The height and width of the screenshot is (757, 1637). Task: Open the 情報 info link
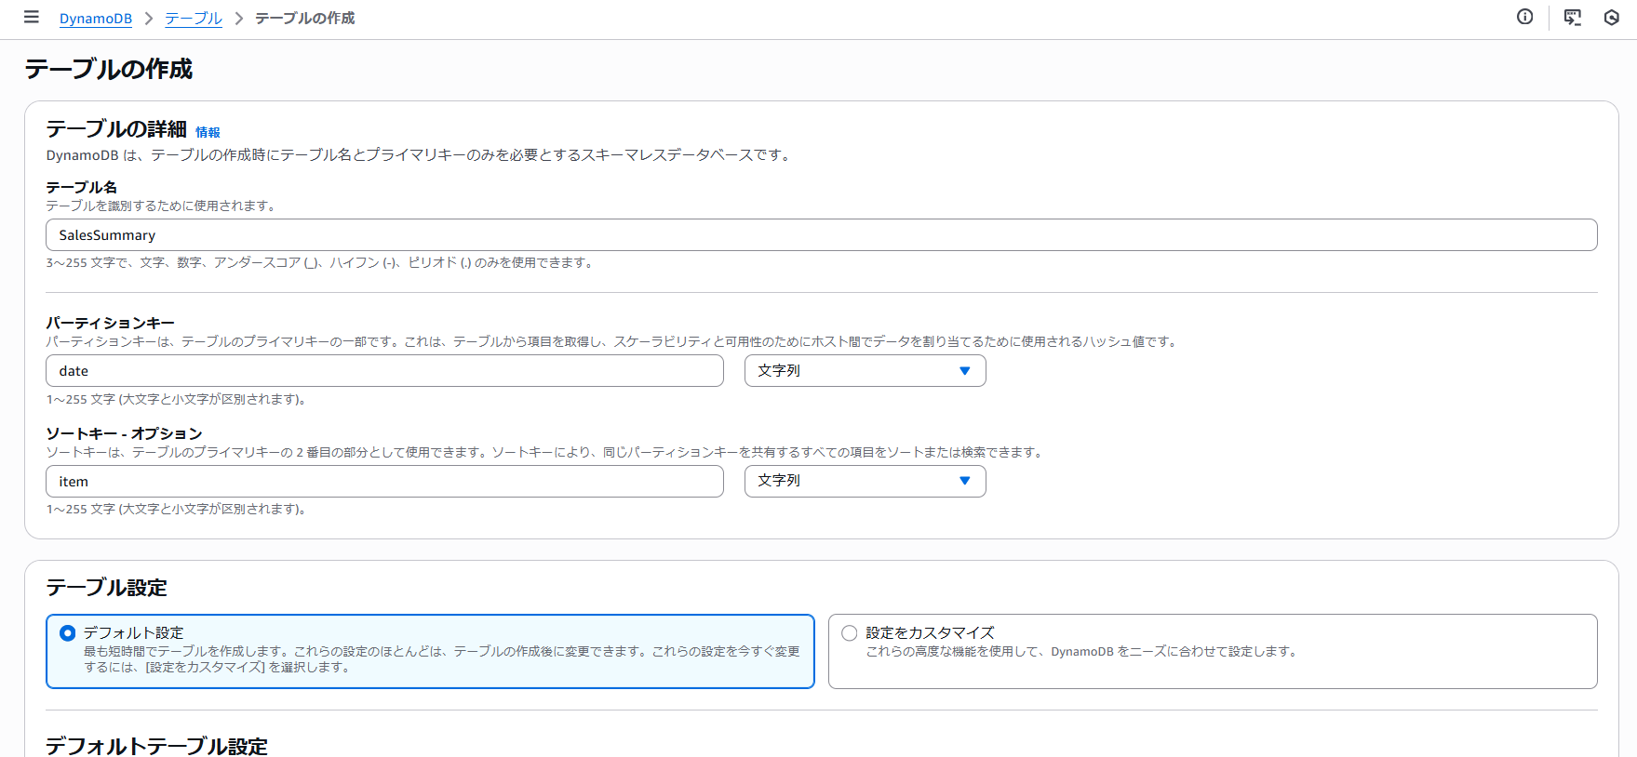pos(208,132)
